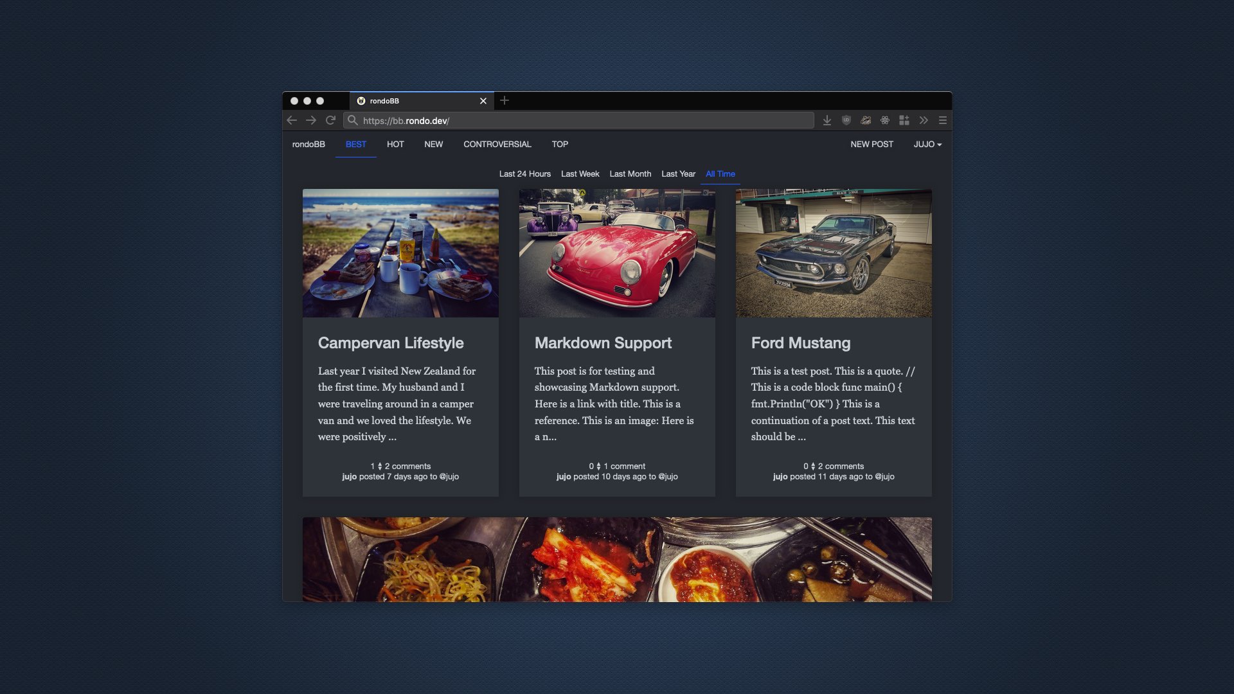This screenshot has height=694, width=1234.
Task: Switch to the BEST sorting tab
Action: tap(356, 144)
